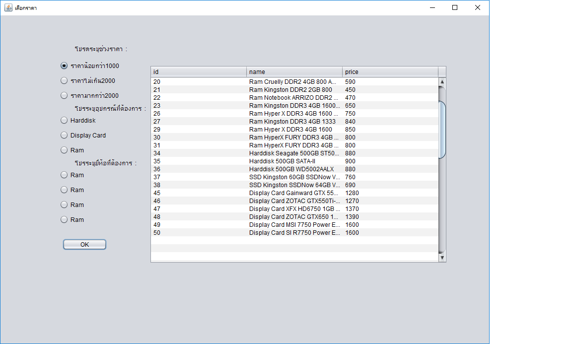Select row Ram Notebook ARRIZO DDR2
This screenshot has width=572, height=344.
pyautogui.click(x=294, y=98)
